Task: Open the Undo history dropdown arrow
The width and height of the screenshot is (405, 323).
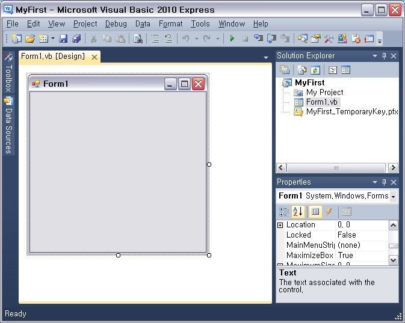Action: click(197, 38)
